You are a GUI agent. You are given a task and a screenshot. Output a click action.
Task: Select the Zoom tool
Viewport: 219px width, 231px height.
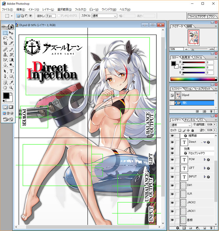pos(11,88)
